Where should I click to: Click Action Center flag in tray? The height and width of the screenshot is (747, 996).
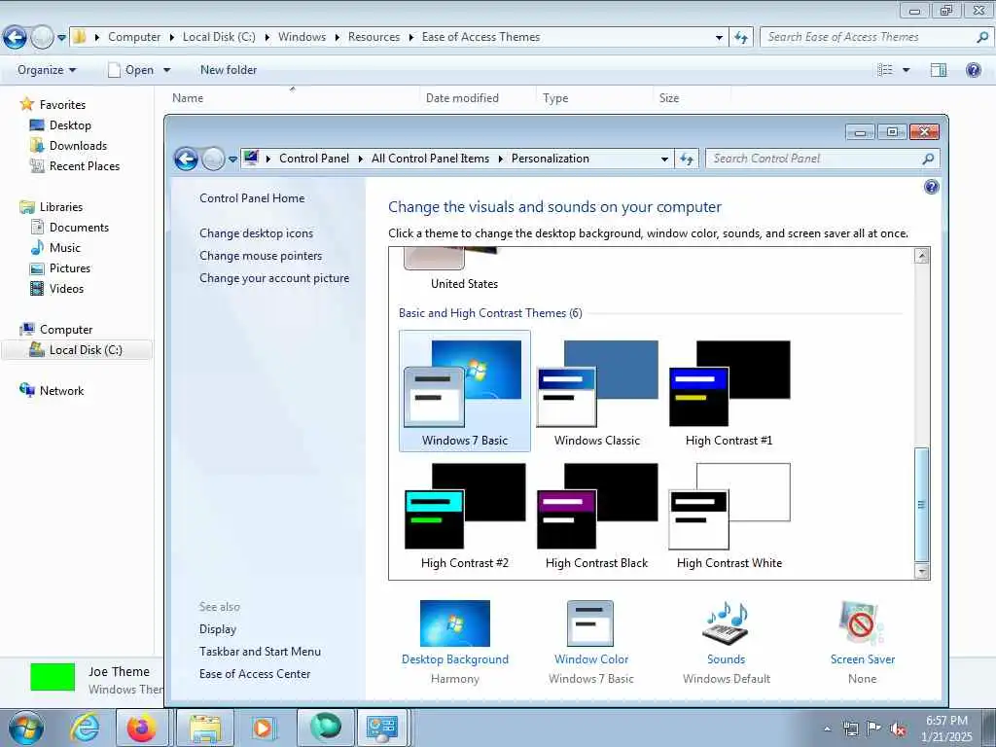click(874, 729)
